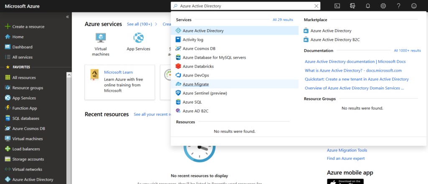
Task: Open Directory and subscription filter icon
Action: coord(352,6)
